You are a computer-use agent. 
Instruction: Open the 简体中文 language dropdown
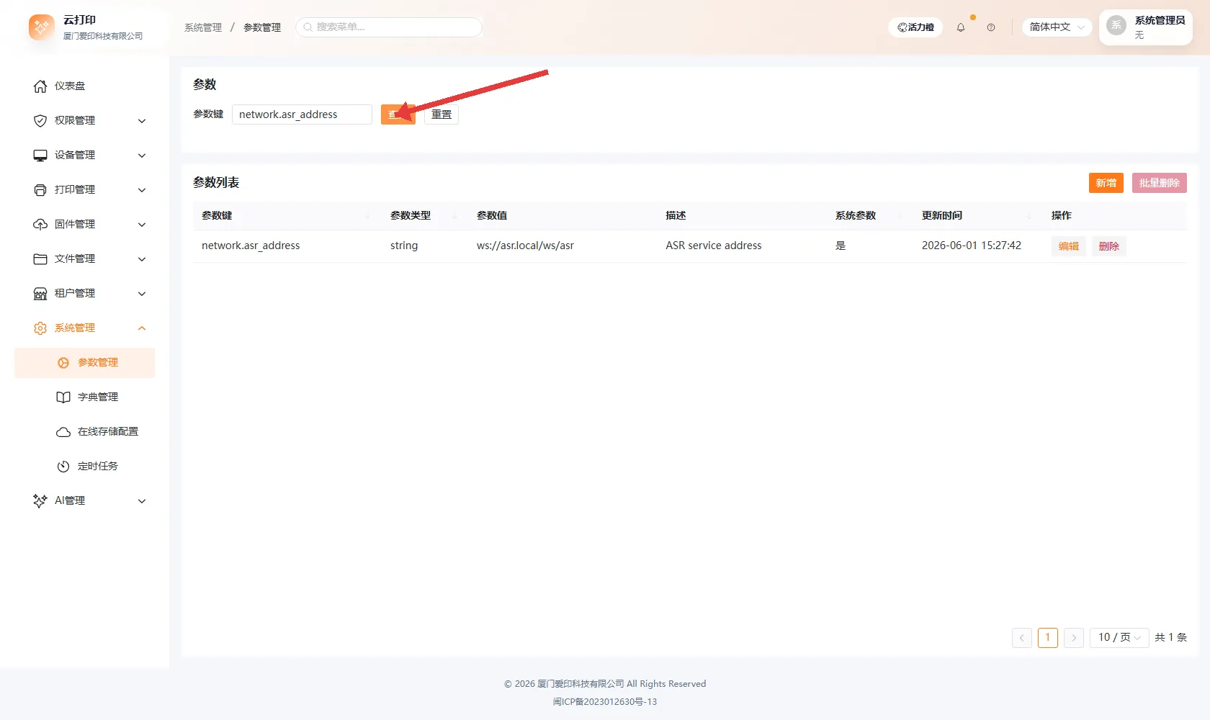1057,27
